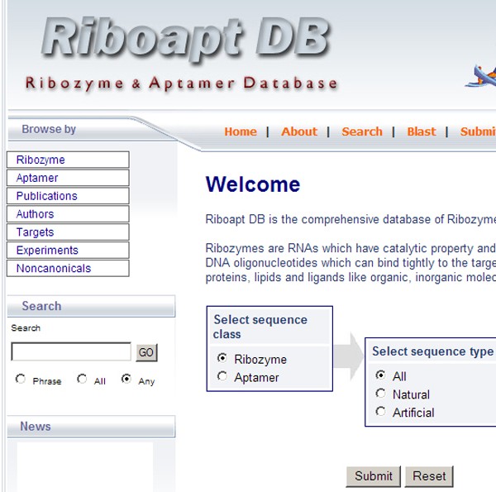
Task: Focus the sidebar search text field
Action: [71, 351]
